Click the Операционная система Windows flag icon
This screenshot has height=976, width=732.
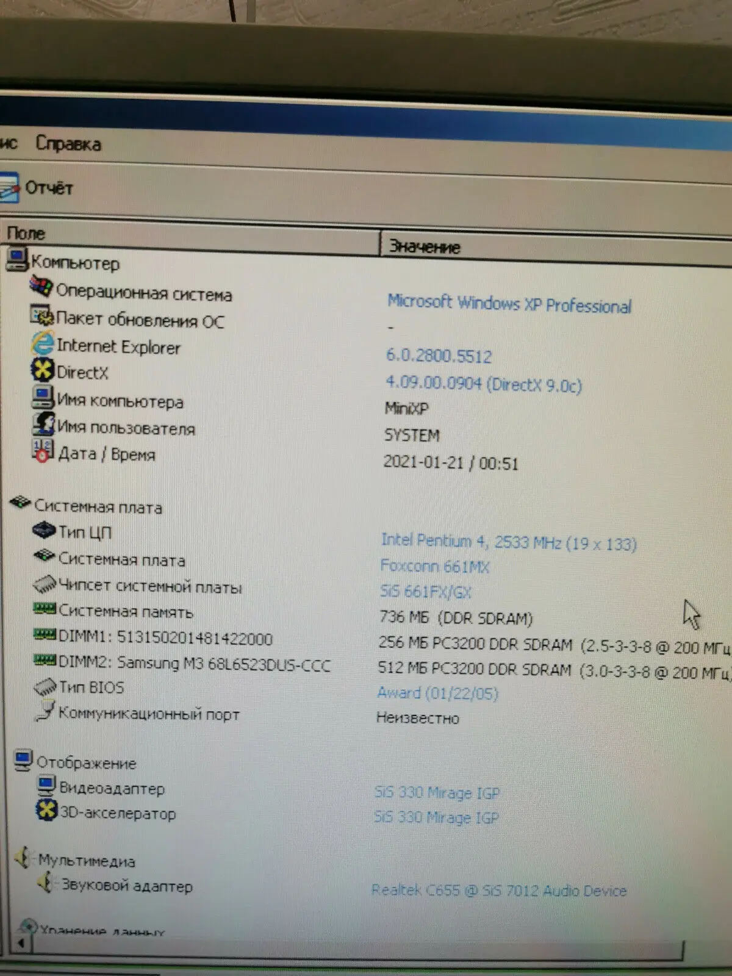[41, 286]
